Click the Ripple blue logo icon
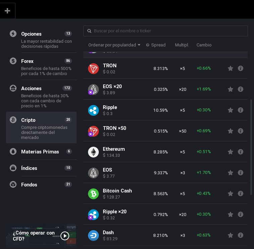Image resolution: width=254 pixels, height=249 pixels. (x=93, y=110)
